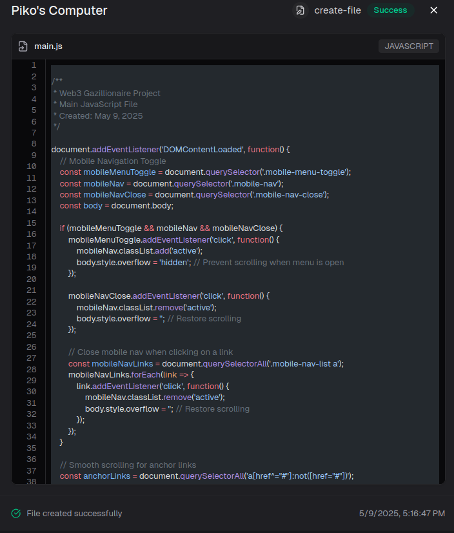Click the const anchorLinks line
Viewport: 454px width, 533px height.
[206, 476]
